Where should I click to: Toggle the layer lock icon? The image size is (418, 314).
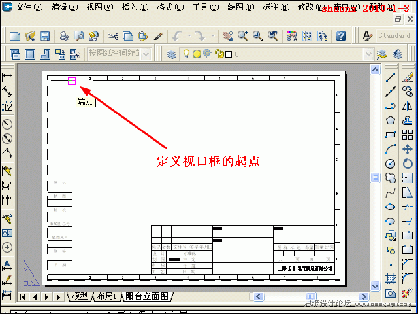[217, 54]
